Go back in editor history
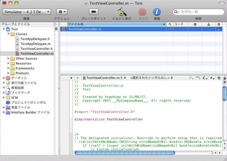227x161 pixels. pos(71,78)
